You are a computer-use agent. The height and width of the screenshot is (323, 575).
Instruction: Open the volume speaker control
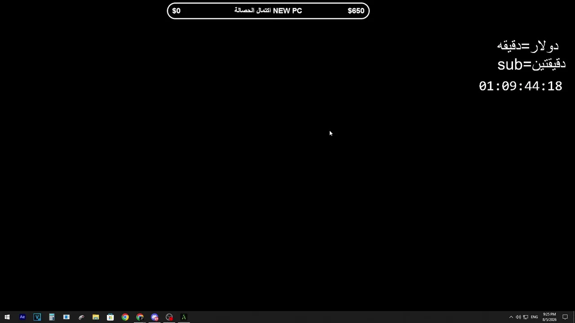tap(518, 317)
